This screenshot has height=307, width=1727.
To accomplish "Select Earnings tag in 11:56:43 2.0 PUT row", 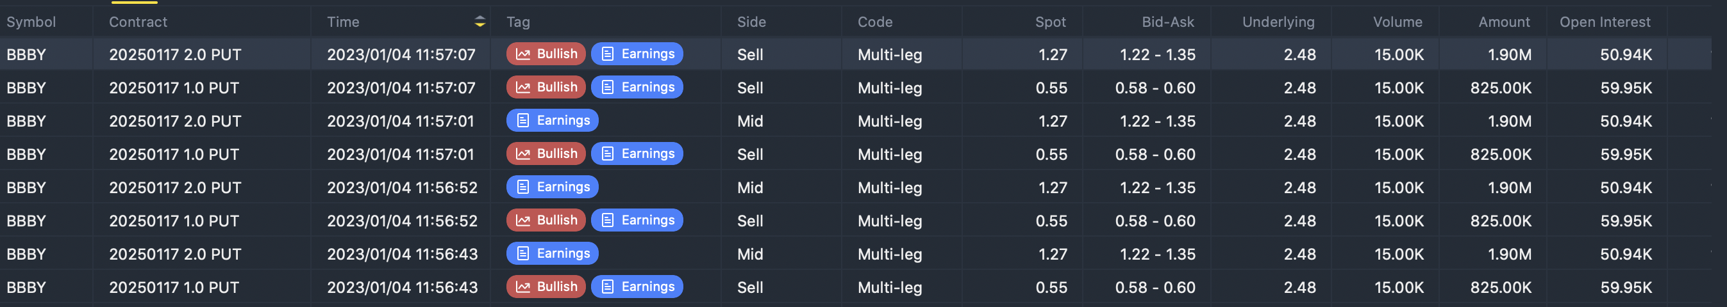I will pos(553,253).
